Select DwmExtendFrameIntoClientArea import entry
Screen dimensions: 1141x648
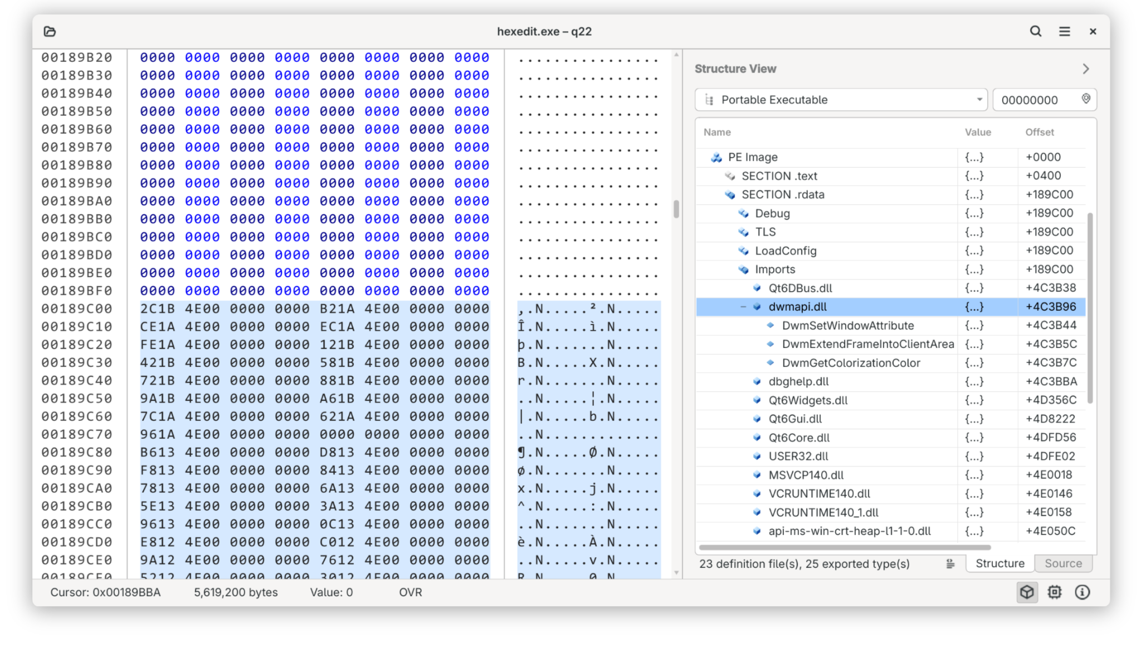[890, 344]
